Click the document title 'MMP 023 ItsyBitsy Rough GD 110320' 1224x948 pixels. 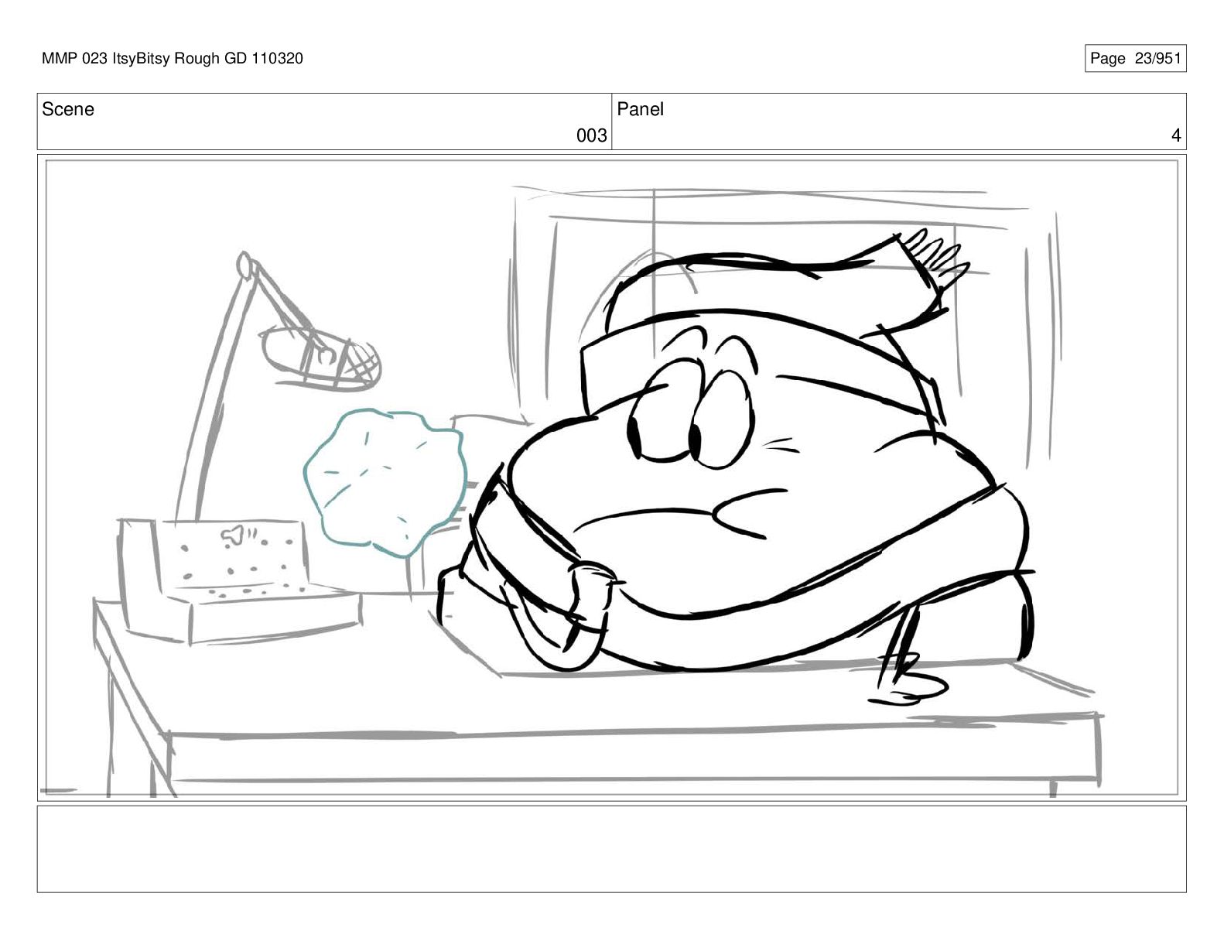pyautogui.click(x=173, y=58)
